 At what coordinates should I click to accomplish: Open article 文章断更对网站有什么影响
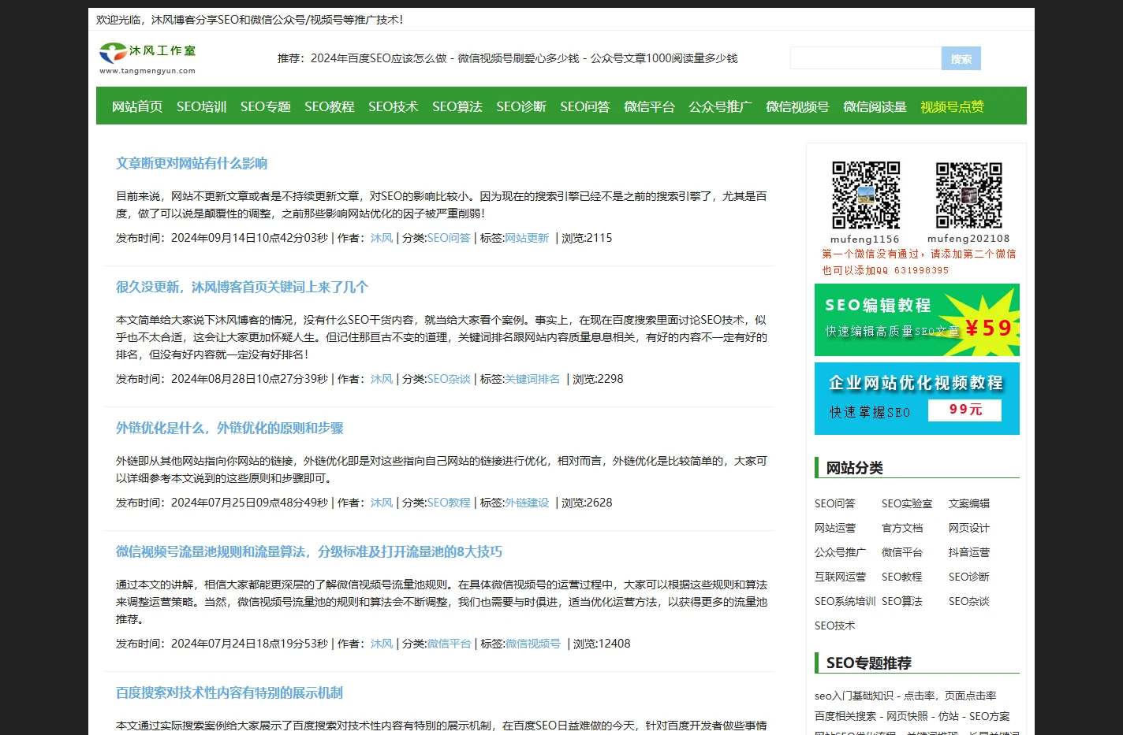click(192, 163)
